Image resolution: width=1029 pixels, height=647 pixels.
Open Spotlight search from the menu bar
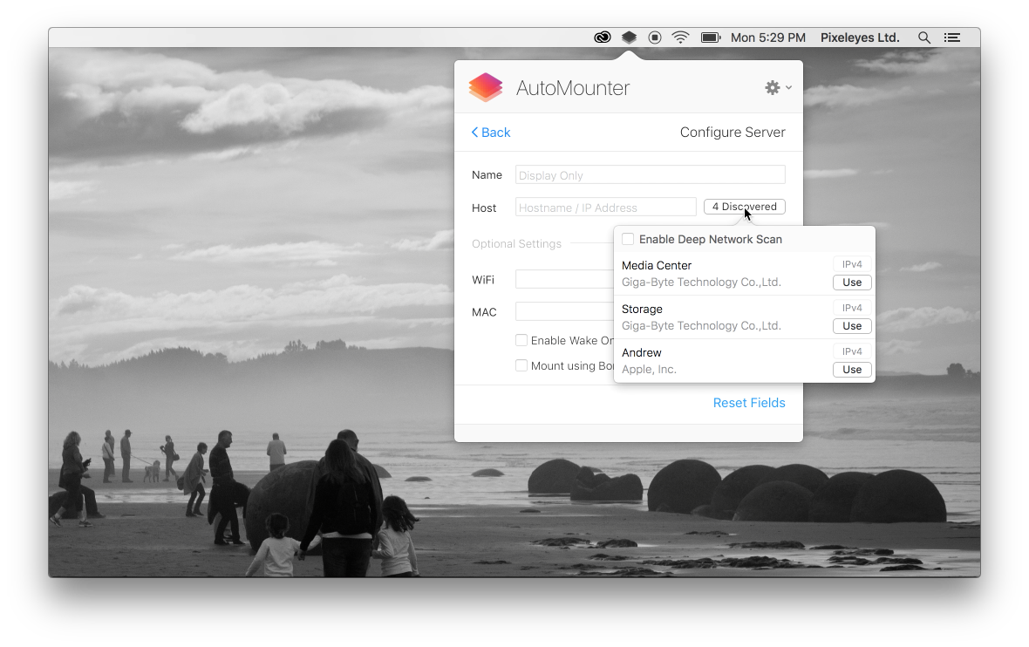[x=923, y=37]
